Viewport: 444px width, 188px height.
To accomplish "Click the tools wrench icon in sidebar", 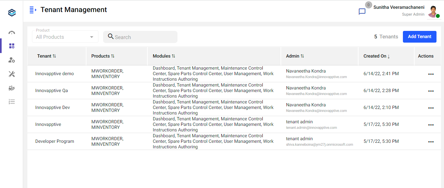I will pos(11,74).
